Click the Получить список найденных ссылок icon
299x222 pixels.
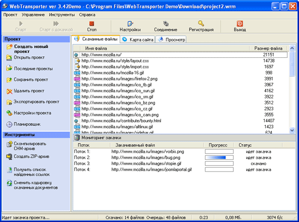[9, 170]
